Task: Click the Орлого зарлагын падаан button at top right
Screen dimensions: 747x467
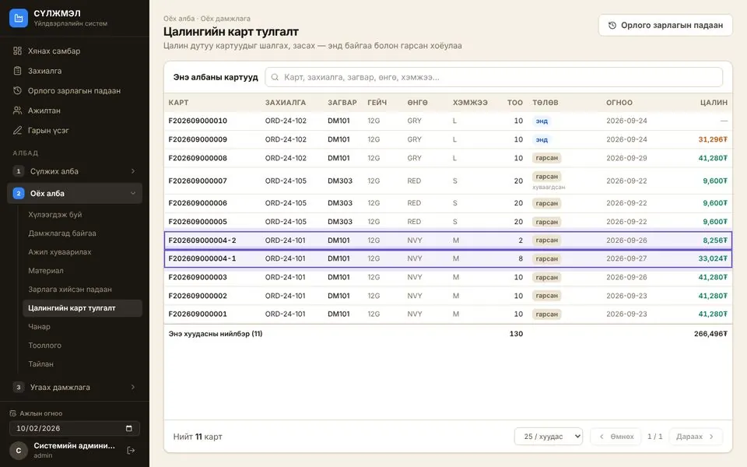Action: pyautogui.click(x=665, y=25)
